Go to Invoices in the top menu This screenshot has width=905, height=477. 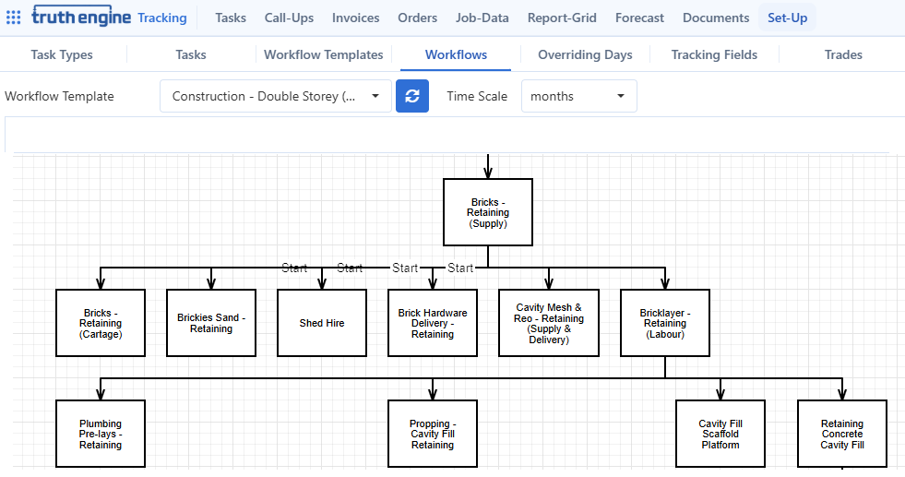(x=355, y=18)
